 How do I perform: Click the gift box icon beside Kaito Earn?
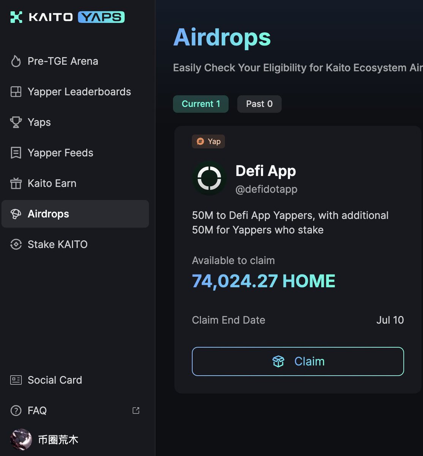[x=16, y=183]
